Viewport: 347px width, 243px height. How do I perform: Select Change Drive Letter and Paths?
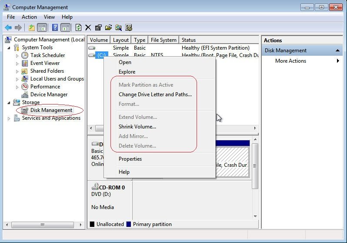point(160,94)
